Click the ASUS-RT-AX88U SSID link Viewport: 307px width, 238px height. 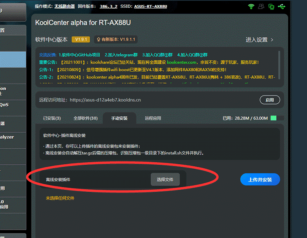coord(151,7)
